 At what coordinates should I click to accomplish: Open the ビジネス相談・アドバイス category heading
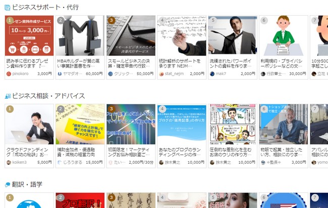[x=48, y=96]
